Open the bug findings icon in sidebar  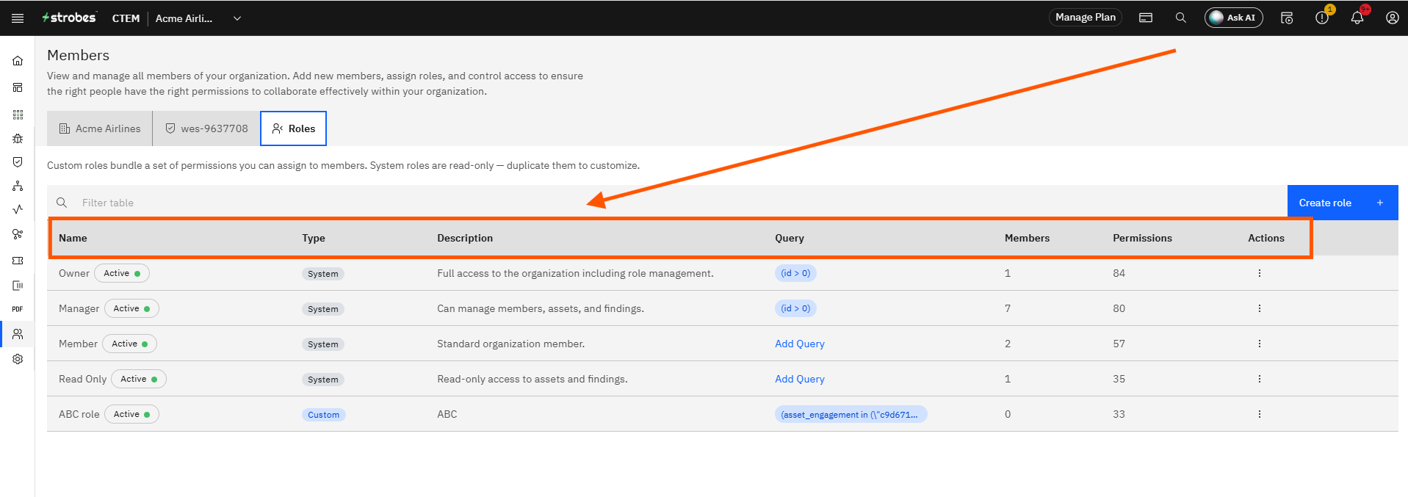[x=18, y=139]
